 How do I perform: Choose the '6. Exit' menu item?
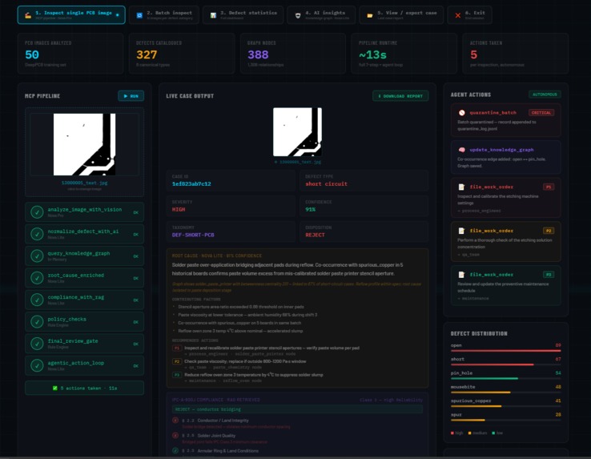(469, 15)
